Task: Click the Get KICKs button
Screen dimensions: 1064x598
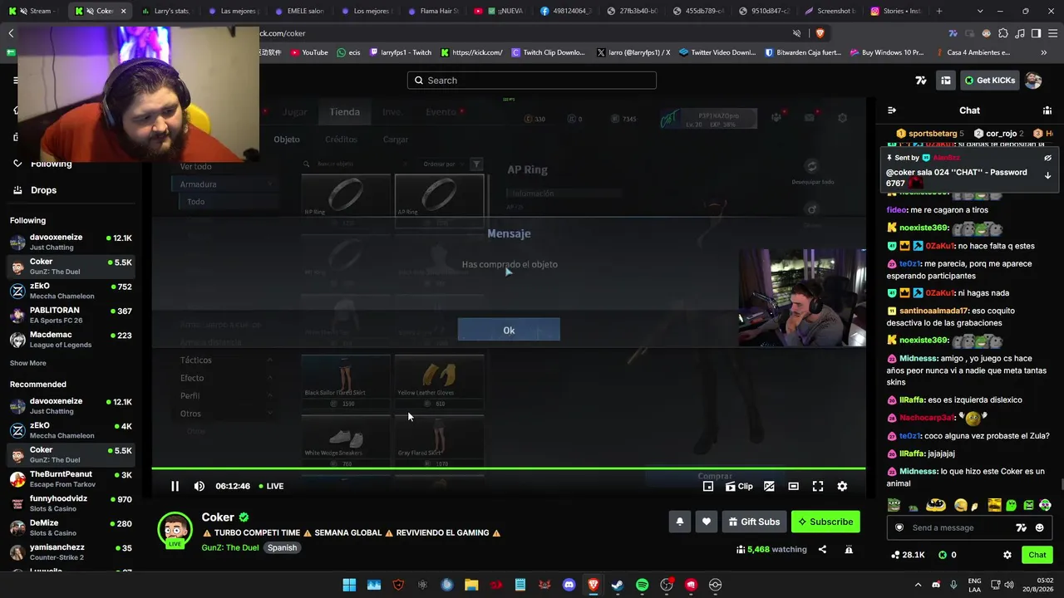Action: (989, 81)
